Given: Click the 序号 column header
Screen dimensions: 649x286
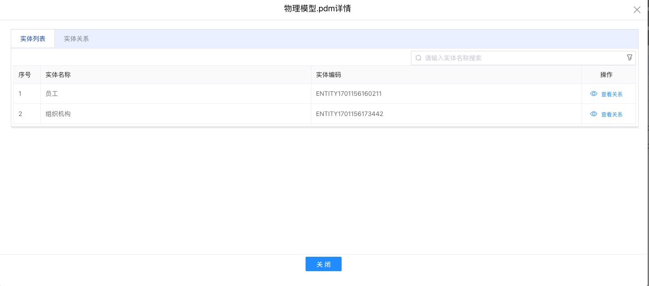Looking at the screenshot, I should 25,75.
